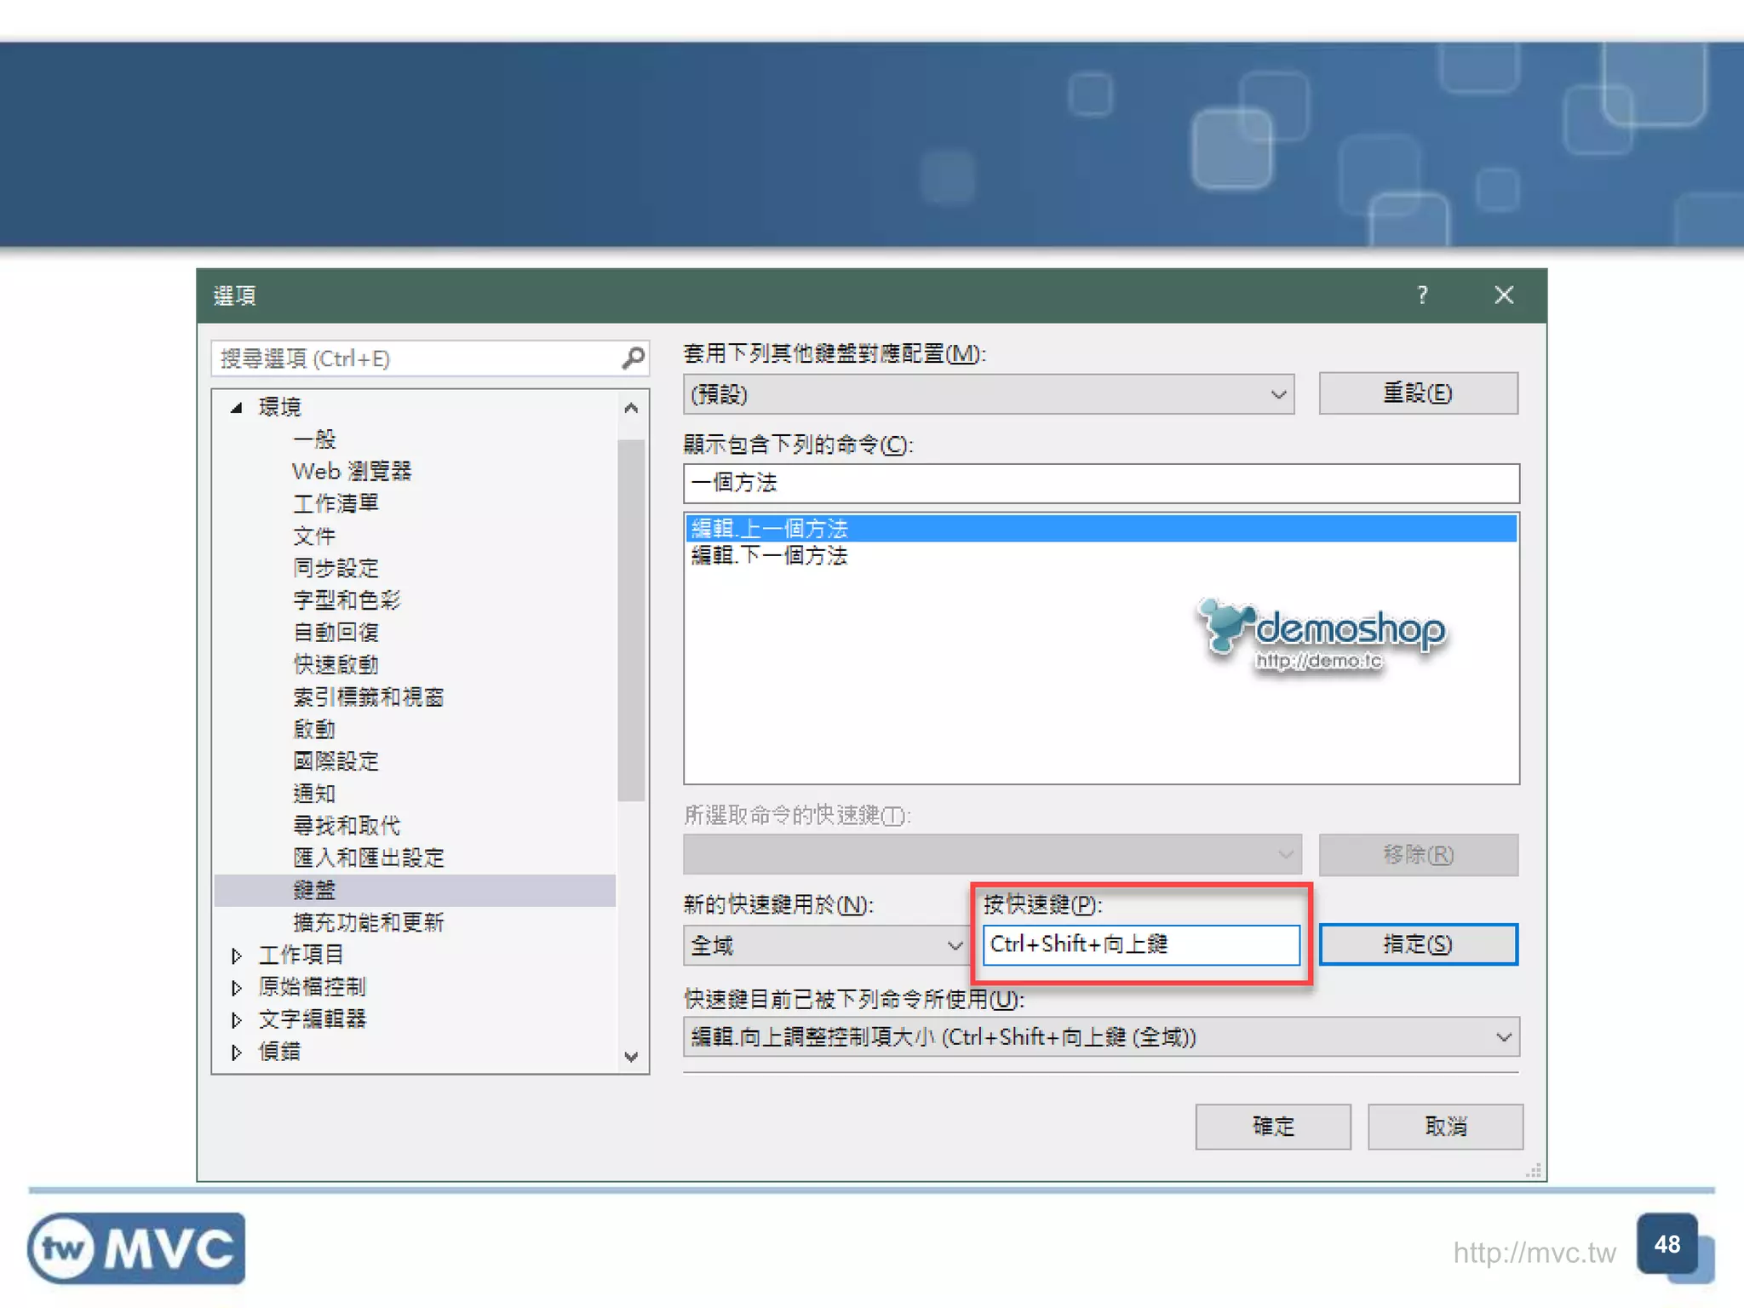Click the 取消 cancel button
Viewport: 1744px width, 1308px height.
click(x=1445, y=1127)
